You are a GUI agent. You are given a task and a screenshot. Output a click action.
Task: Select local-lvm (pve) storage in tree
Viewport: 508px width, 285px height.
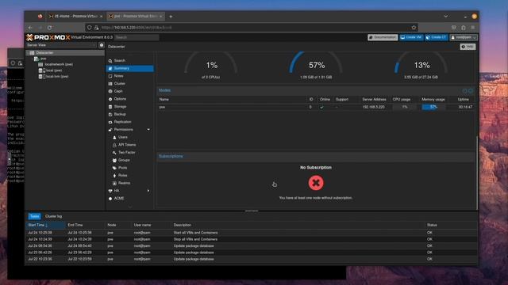tap(56, 77)
